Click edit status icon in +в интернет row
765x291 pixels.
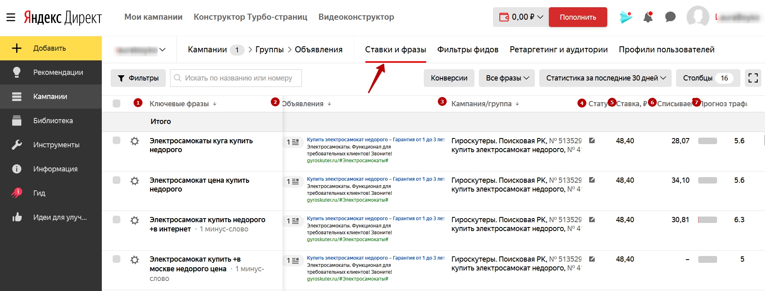[592, 219]
